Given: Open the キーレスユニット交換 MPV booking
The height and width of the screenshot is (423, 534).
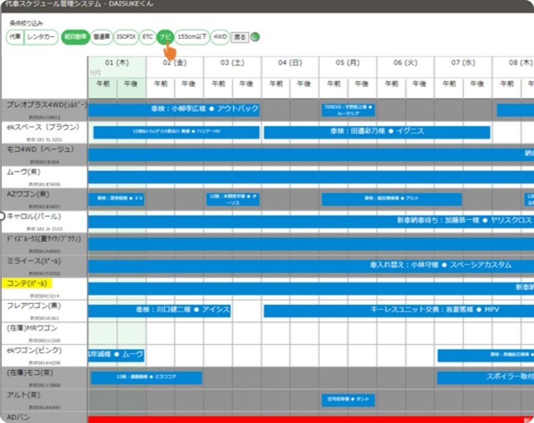Looking at the screenshot, I should pyautogui.click(x=399, y=311).
